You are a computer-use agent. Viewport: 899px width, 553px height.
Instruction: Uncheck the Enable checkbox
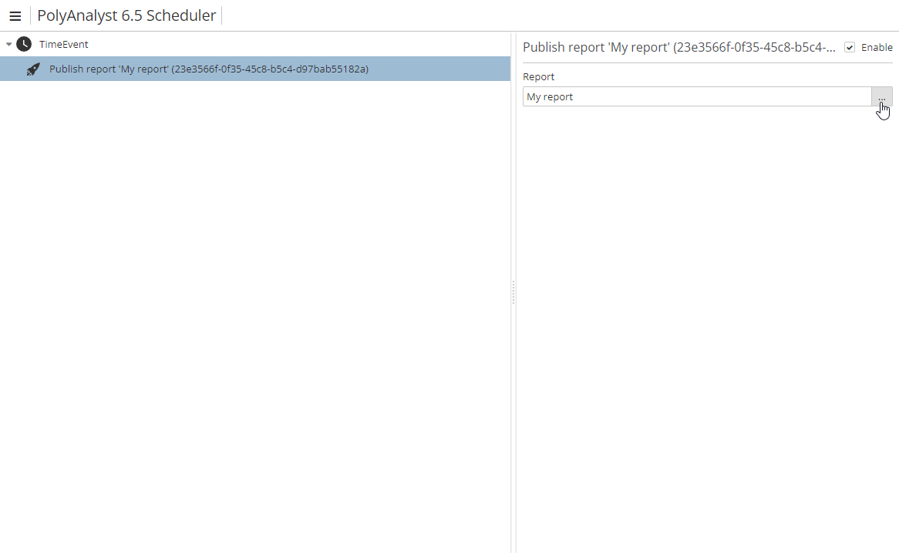point(850,48)
